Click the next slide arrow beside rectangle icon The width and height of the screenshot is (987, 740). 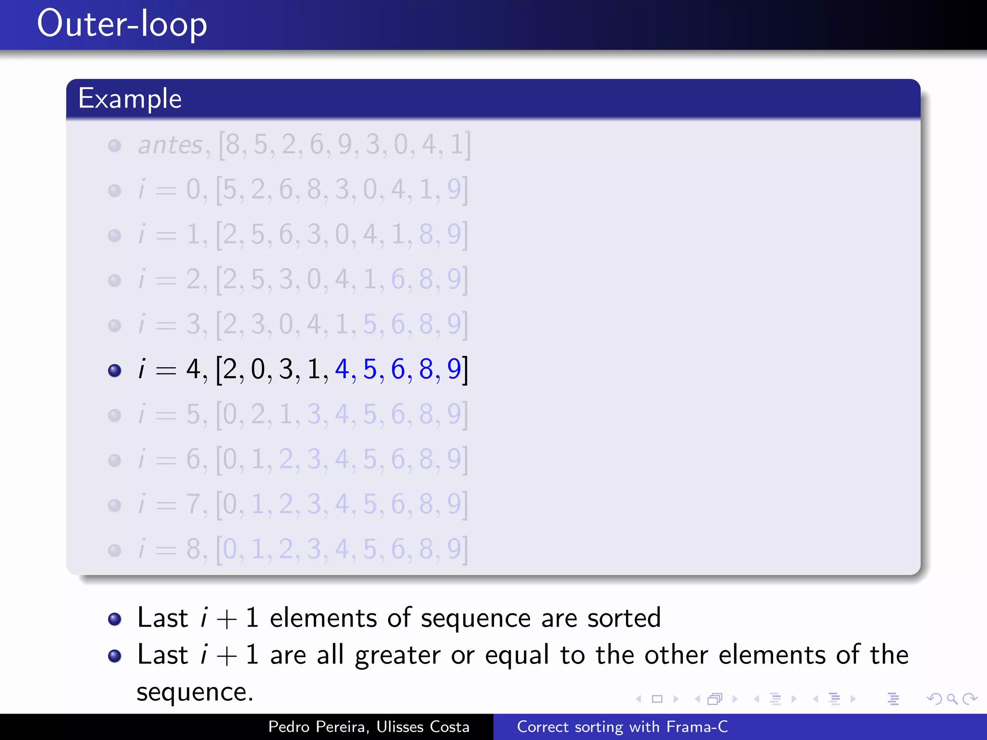(x=676, y=699)
